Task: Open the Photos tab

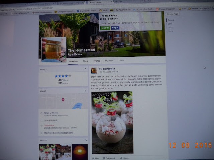Action: [x=97, y=61]
